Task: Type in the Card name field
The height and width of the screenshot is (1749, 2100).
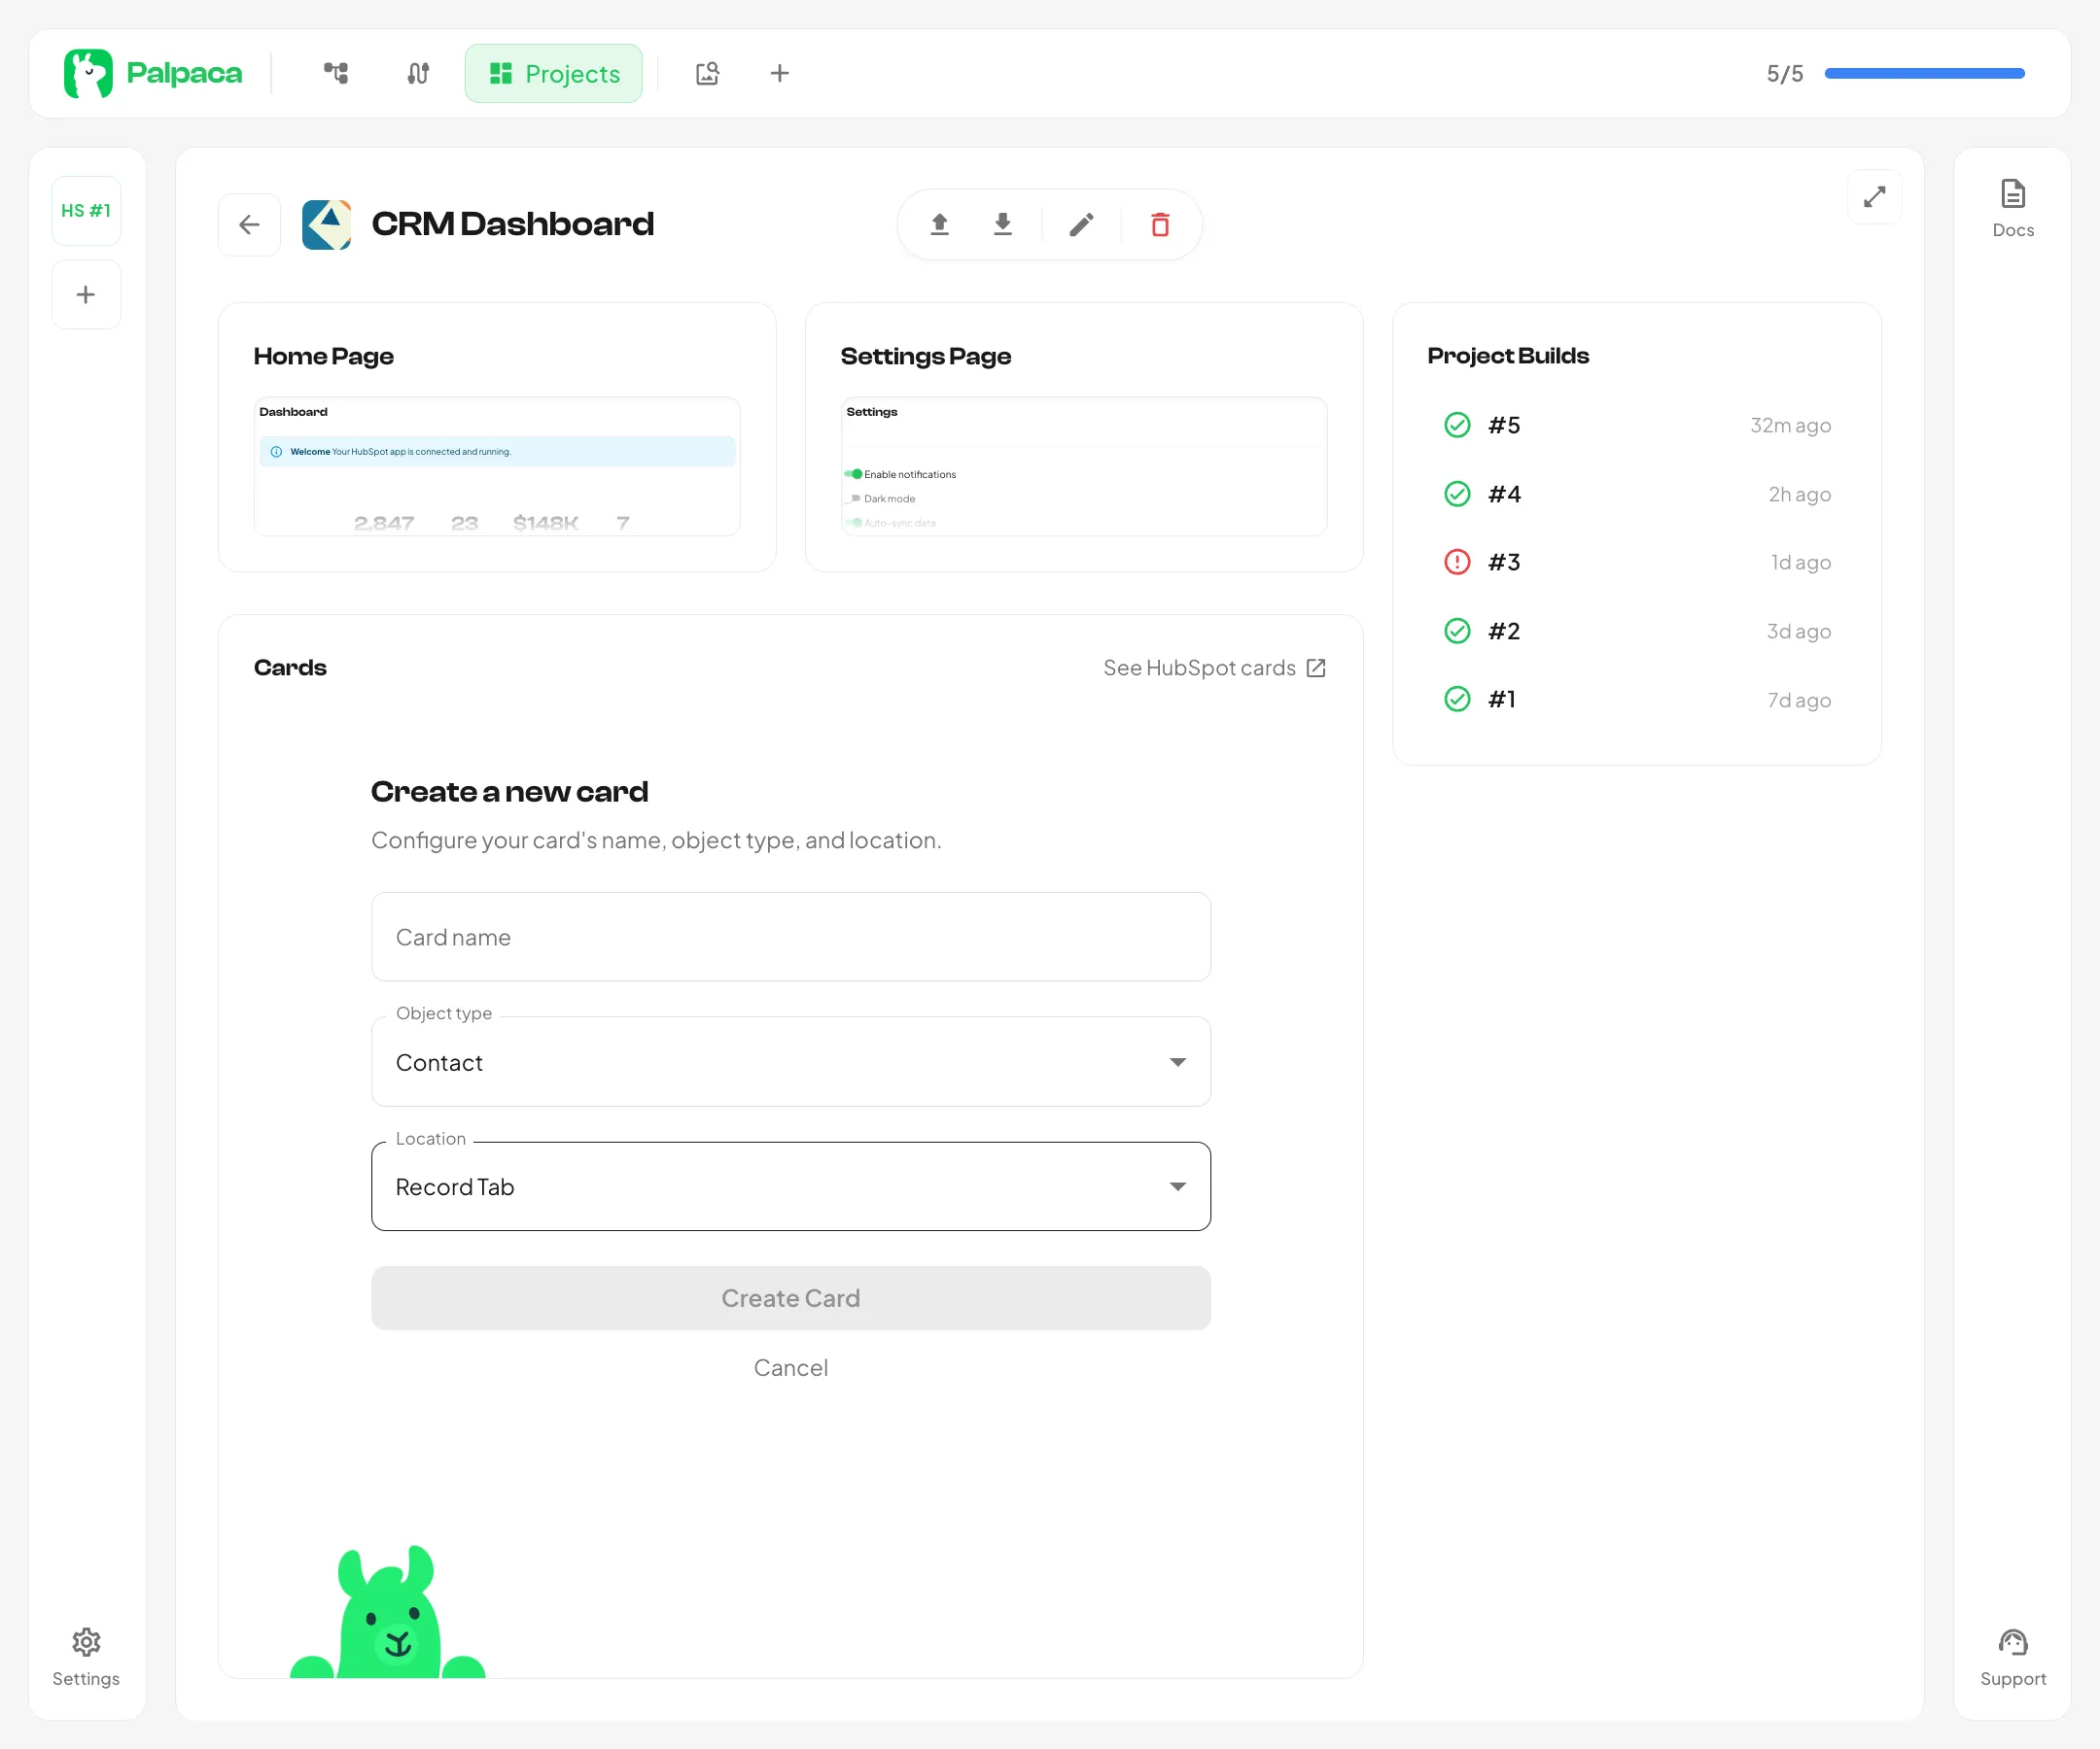Action: (x=790, y=937)
